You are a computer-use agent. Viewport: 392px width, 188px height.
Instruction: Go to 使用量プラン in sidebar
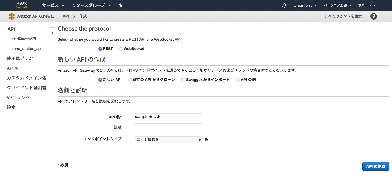pos(20,58)
